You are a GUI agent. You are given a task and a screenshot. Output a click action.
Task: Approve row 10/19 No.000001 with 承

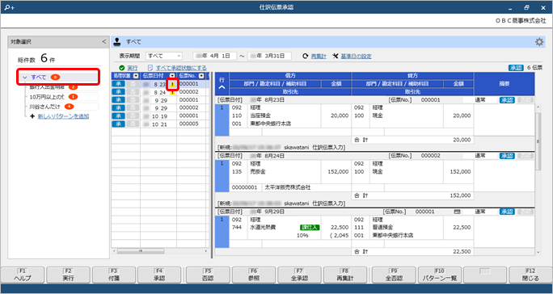(x=119, y=115)
